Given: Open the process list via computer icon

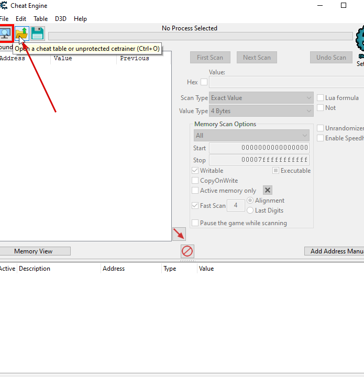Looking at the screenshot, I should pyautogui.click(x=6, y=34).
